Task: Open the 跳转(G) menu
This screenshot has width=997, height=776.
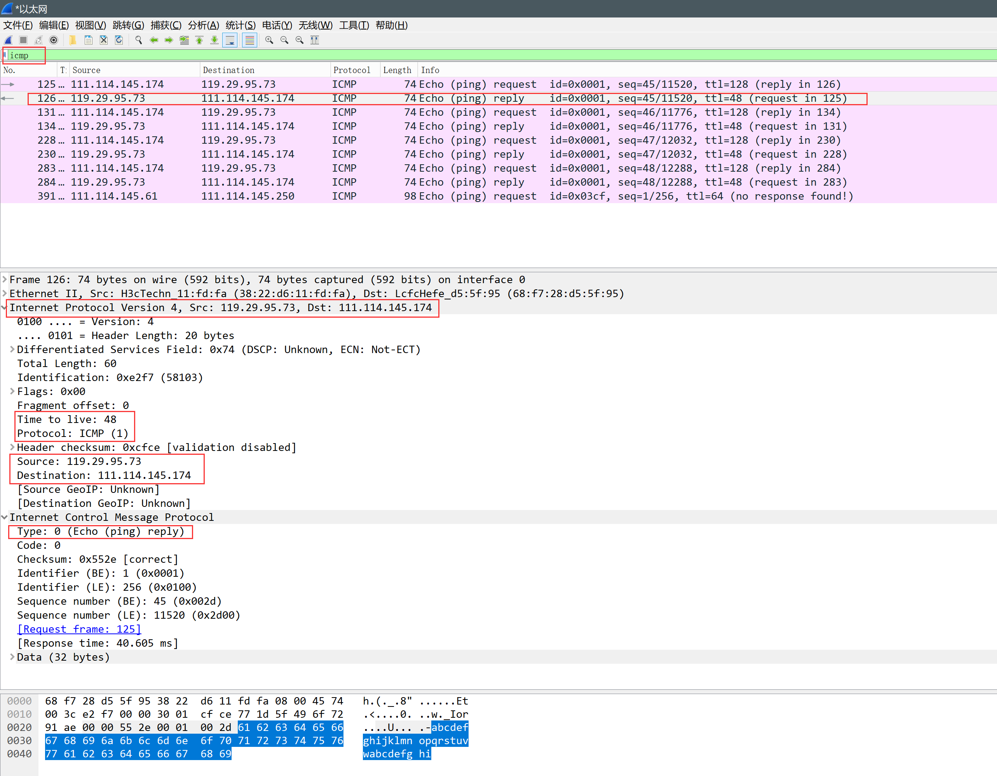Action: (128, 25)
